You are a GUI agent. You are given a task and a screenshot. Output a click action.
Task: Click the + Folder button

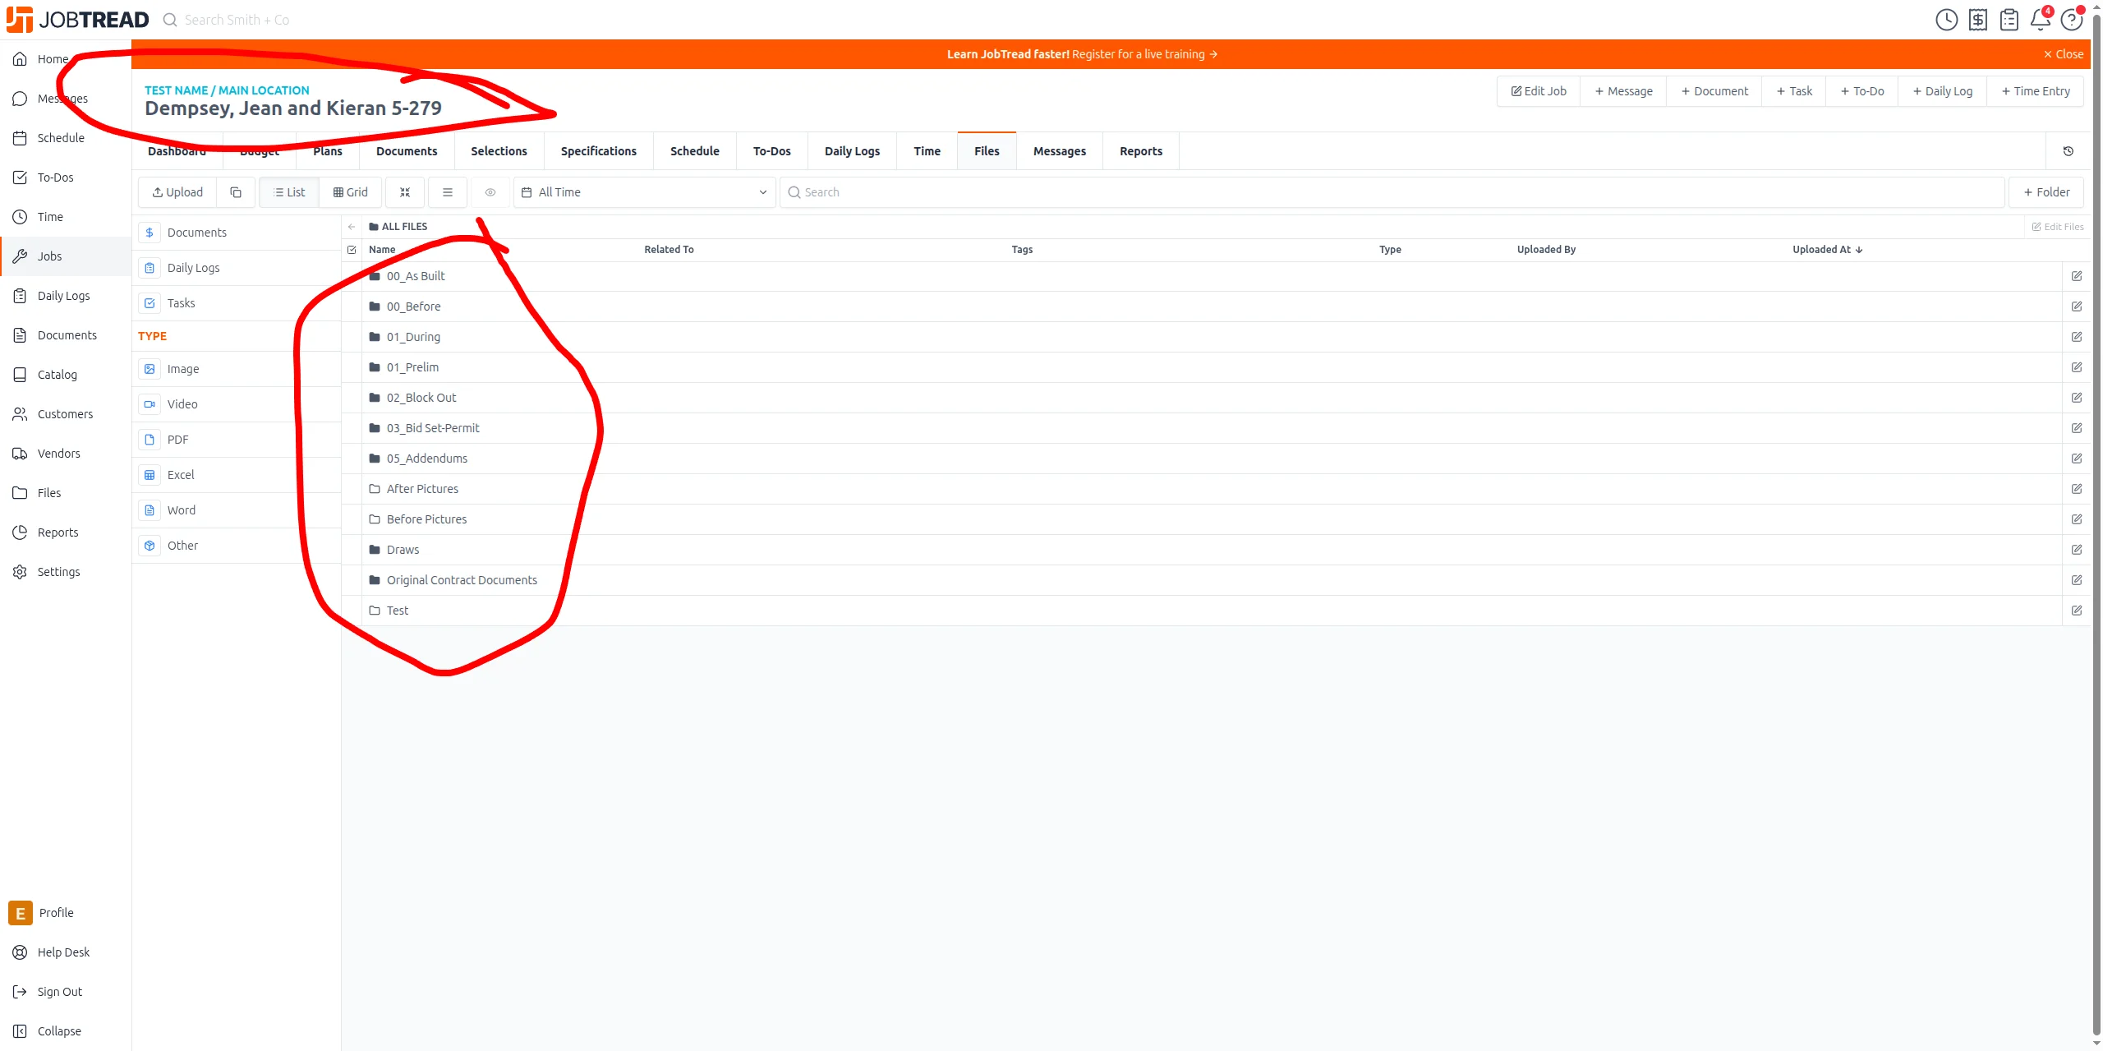click(x=2045, y=192)
